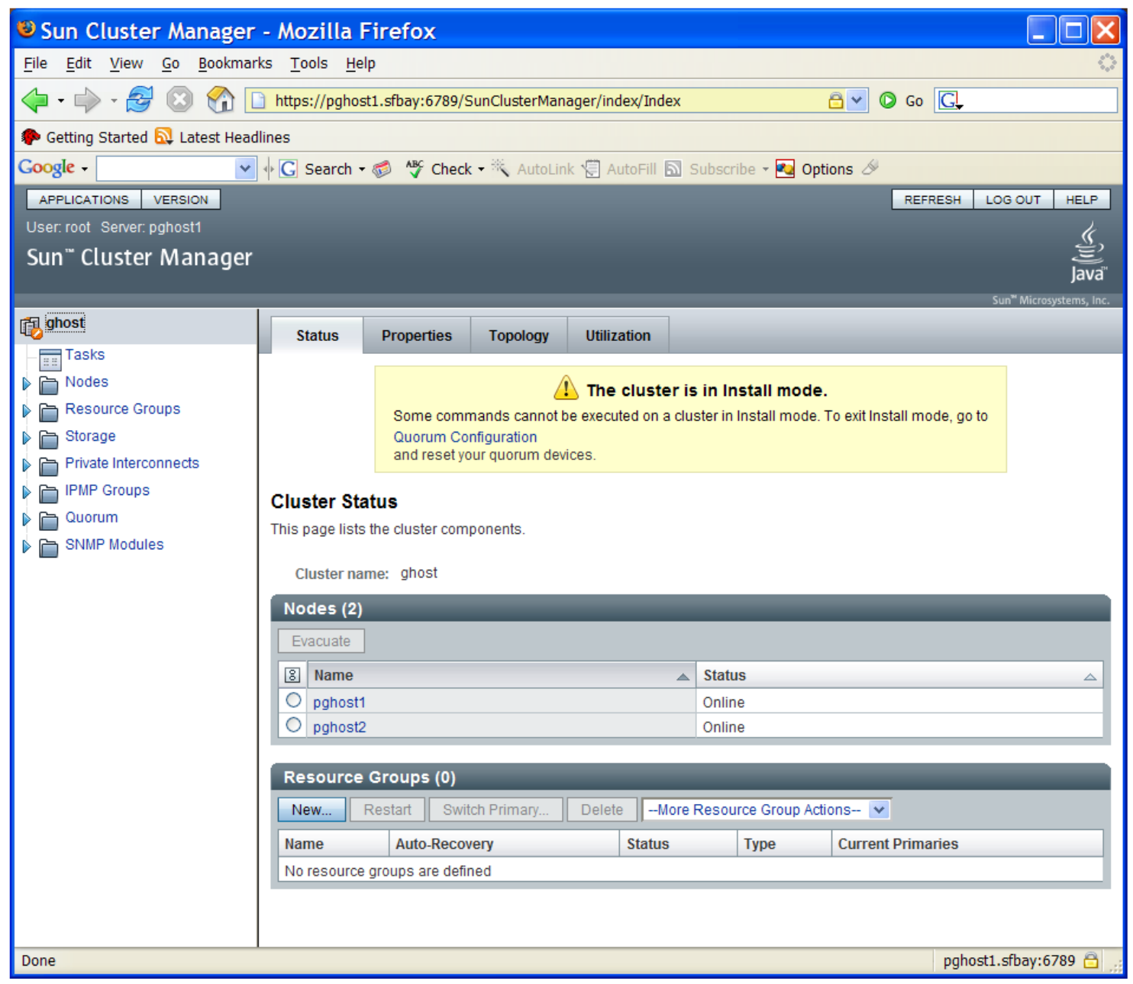Reload the page with the refresh icon

click(x=140, y=99)
